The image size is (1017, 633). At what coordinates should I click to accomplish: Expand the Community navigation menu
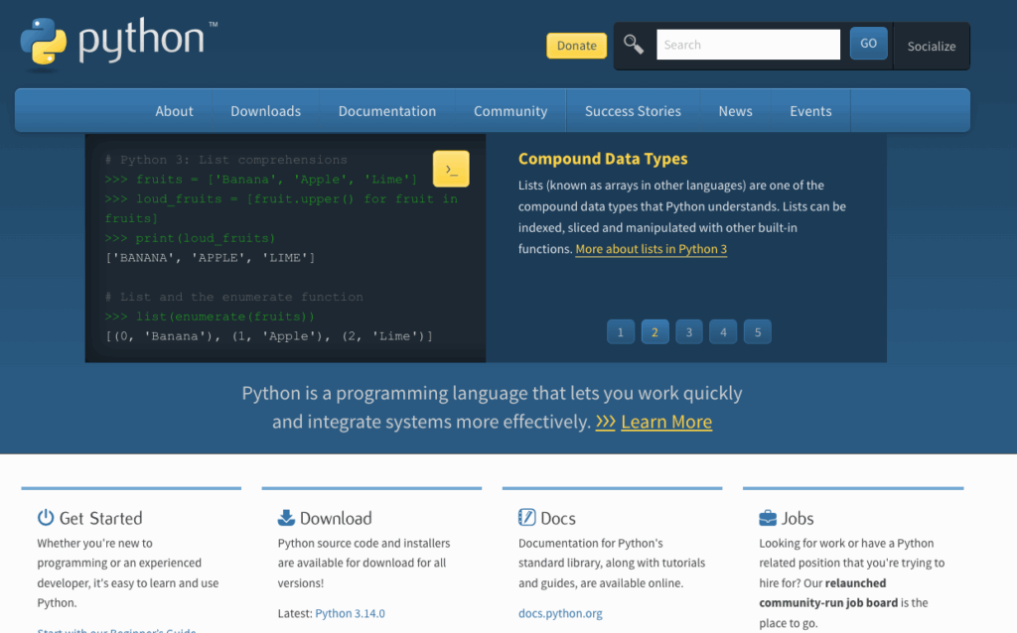[510, 111]
